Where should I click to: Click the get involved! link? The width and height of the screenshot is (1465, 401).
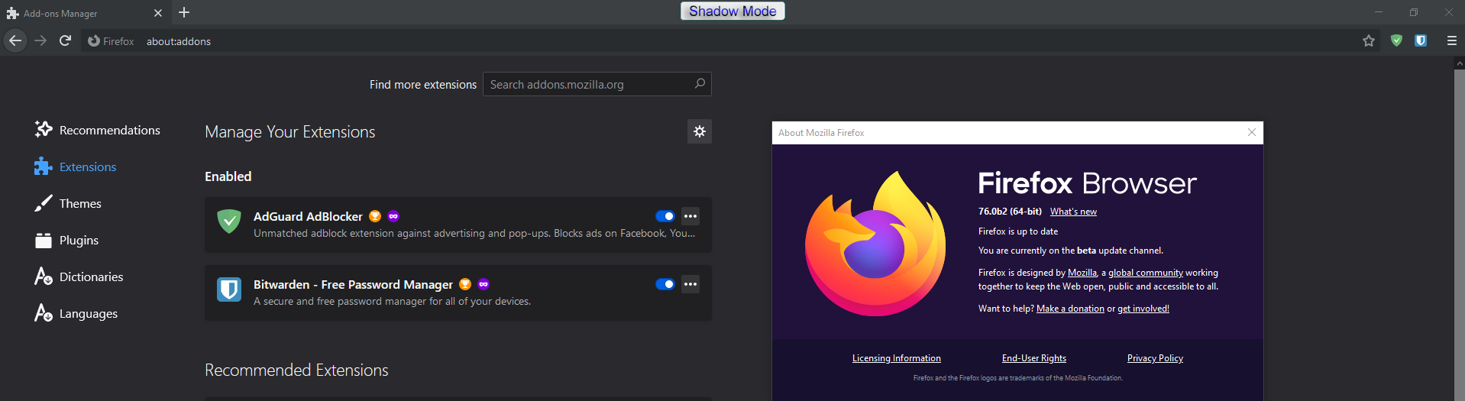click(1143, 309)
